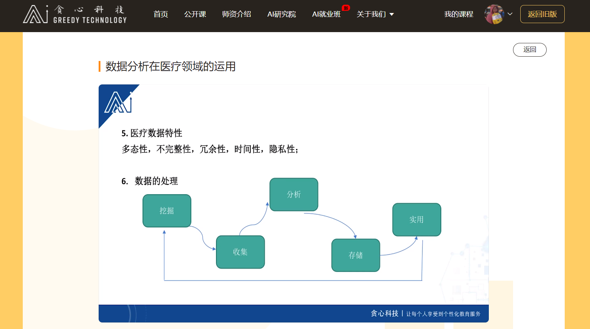Open the 公开课 navigation item

195,14
